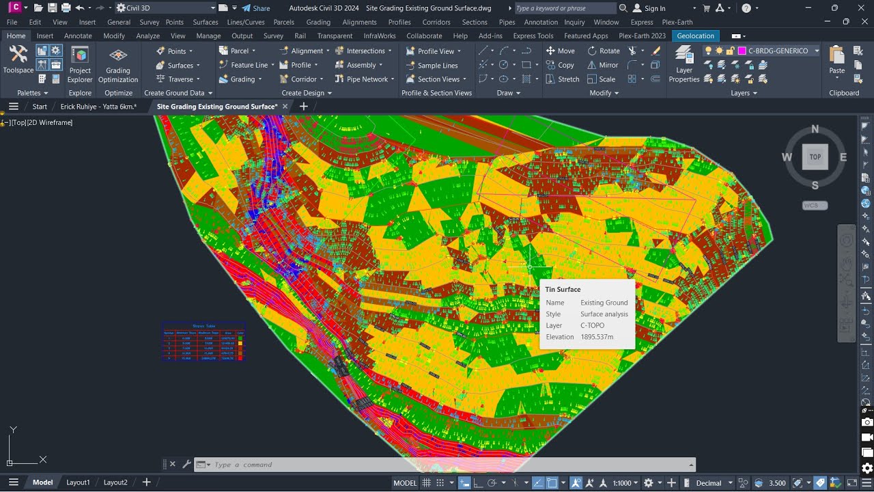Image resolution: width=874 pixels, height=492 pixels.
Task: Toggle drawing grid display in status bar
Action: point(427,483)
